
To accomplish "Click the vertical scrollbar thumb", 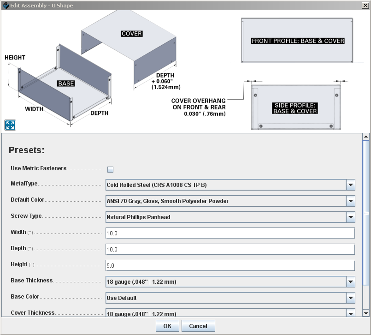I will [x=366, y=212].
